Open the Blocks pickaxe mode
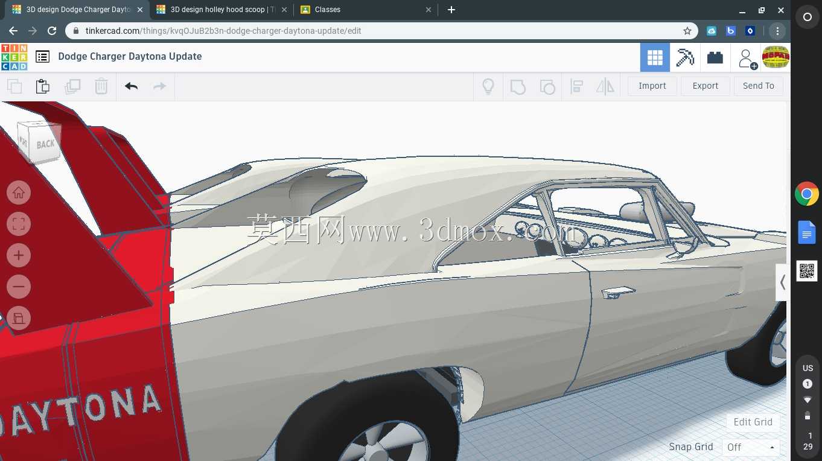This screenshot has width=822, height=461. click(685, 57)
